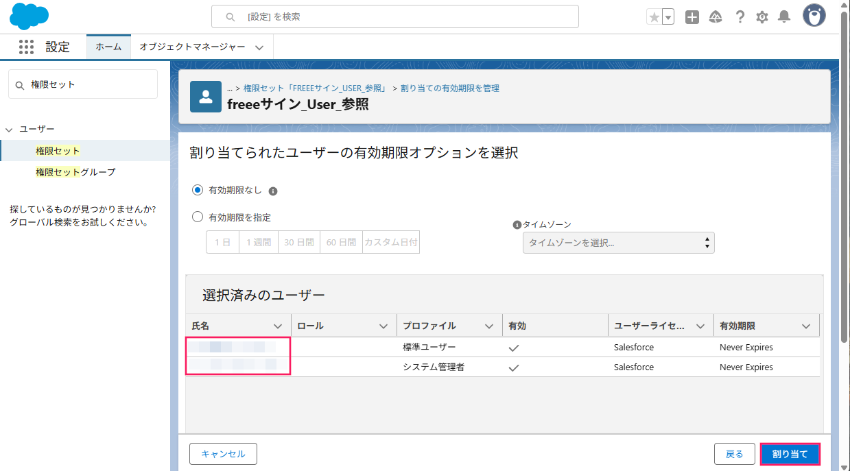
Task: Open the プロファイル column menu chevron
Action: click(x=489, y=326)
